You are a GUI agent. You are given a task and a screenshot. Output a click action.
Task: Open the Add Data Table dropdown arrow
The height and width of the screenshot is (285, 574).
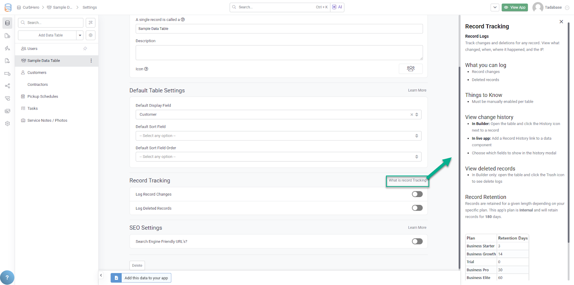[80, 35]
